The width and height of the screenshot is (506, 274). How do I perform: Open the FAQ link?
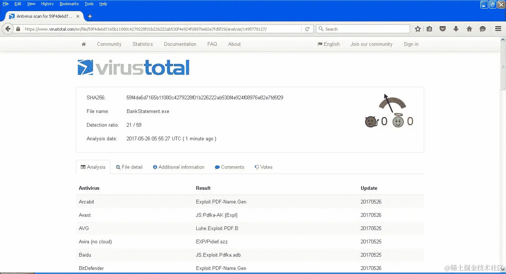pyautogui.click(x=212, y=44)
